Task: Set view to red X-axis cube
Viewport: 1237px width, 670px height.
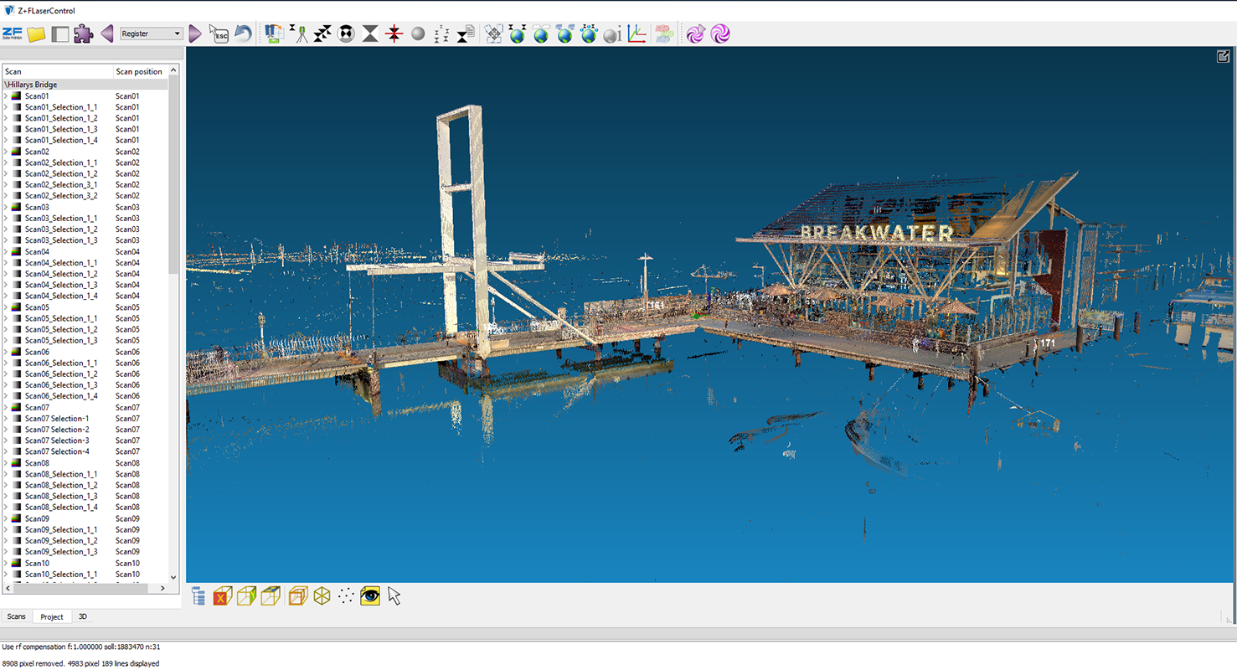Action: (x=222, y=596)
